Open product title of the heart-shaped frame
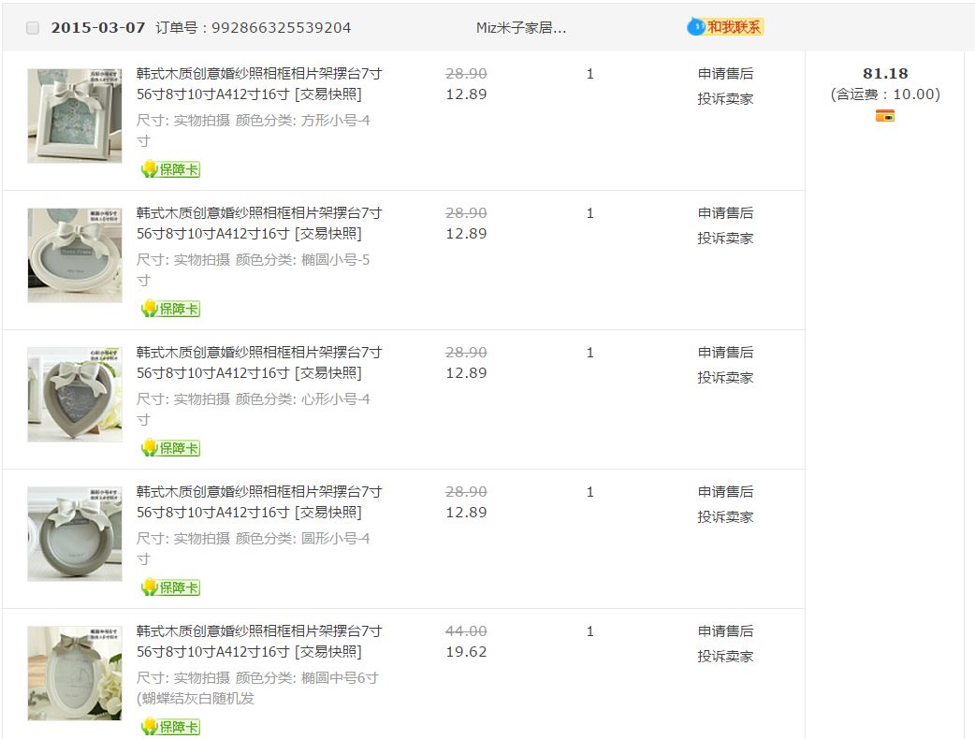Viewport: 975px width, 739px height. point(259,363)
